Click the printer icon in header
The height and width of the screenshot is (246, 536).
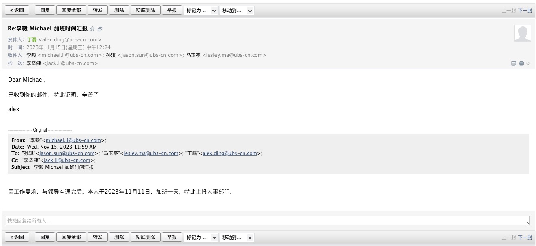click(521, 63)
